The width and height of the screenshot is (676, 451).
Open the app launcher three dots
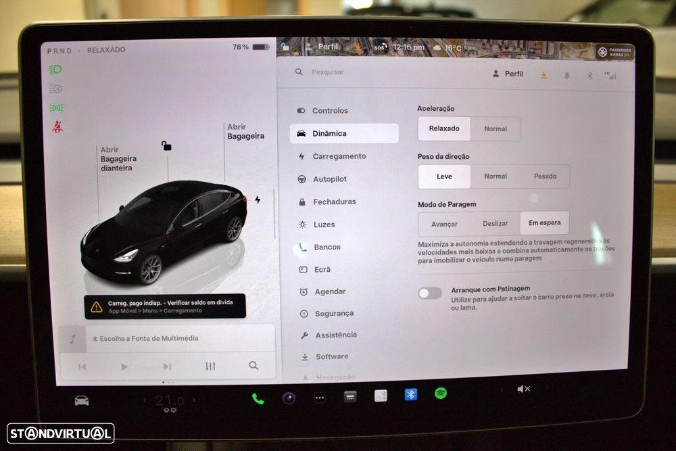(320, 398)
